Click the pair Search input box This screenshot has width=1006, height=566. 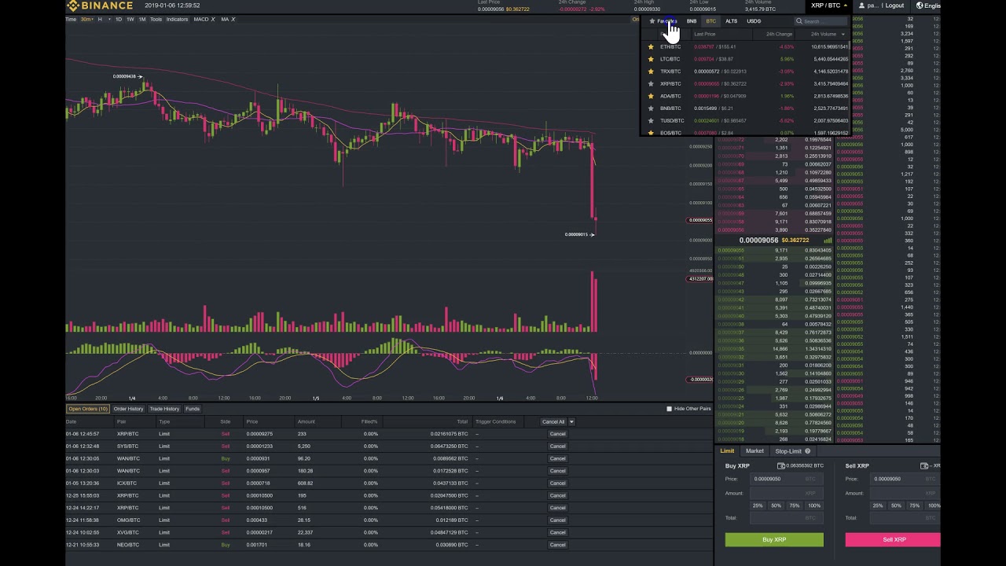click(821, 21)
